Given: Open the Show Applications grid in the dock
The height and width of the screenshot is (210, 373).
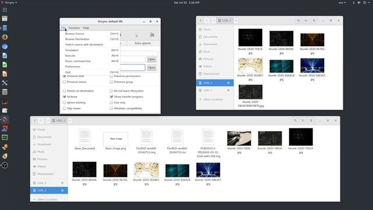Looking at the screenshot, I should [x=5, y=10].
